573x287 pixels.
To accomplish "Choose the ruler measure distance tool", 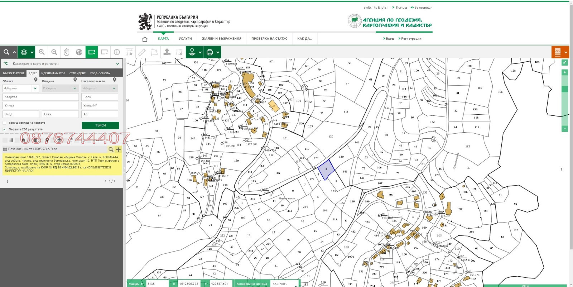I will coord(142,52).
